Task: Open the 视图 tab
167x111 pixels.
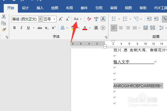Action: coord(128,8)
